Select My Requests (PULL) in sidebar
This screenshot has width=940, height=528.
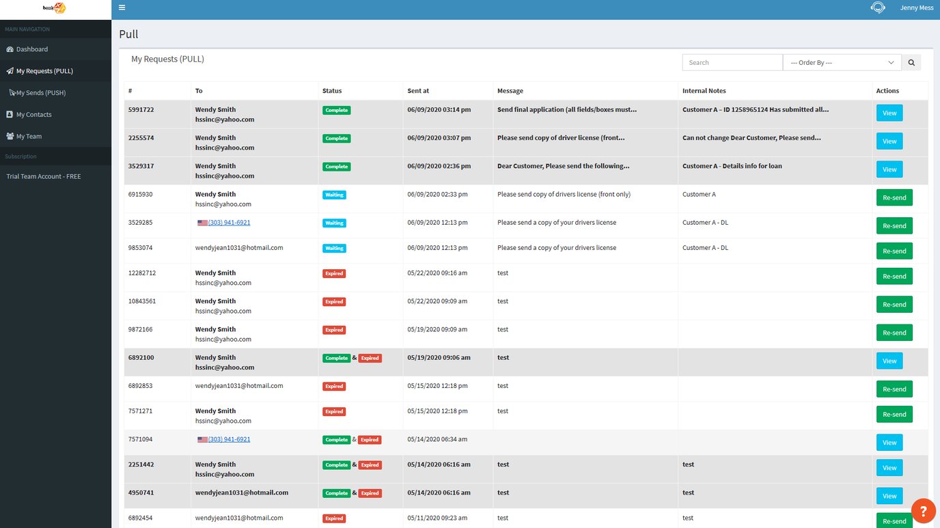pos(44,71)
